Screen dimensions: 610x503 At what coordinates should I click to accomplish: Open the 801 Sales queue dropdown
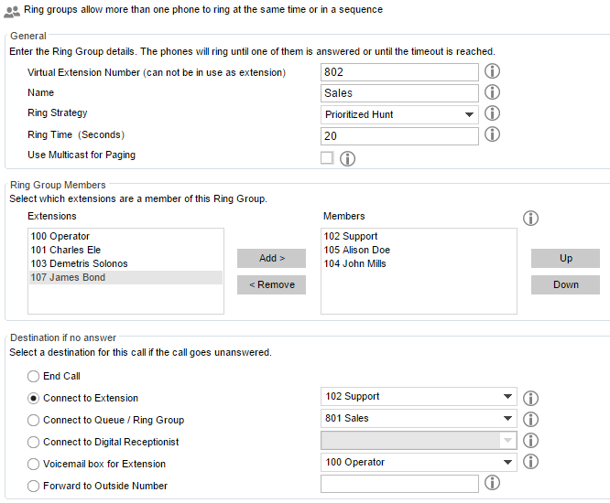click(x=419, y=418)
